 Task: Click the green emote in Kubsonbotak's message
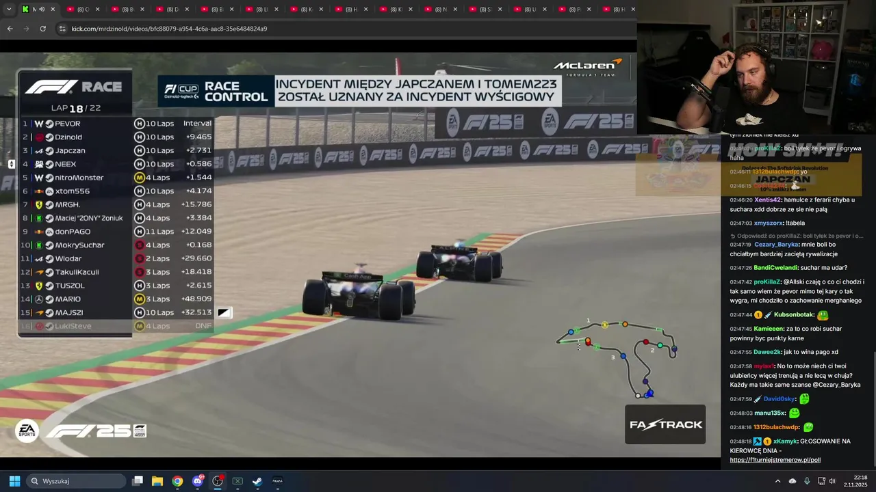point(823,315)
